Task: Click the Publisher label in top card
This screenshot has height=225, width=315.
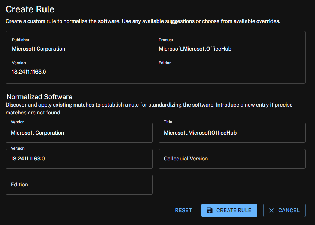Action: pyautogui.click(x=21, y=40)
